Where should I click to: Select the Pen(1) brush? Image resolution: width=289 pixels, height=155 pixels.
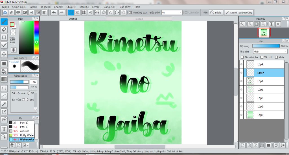point(21,122)
